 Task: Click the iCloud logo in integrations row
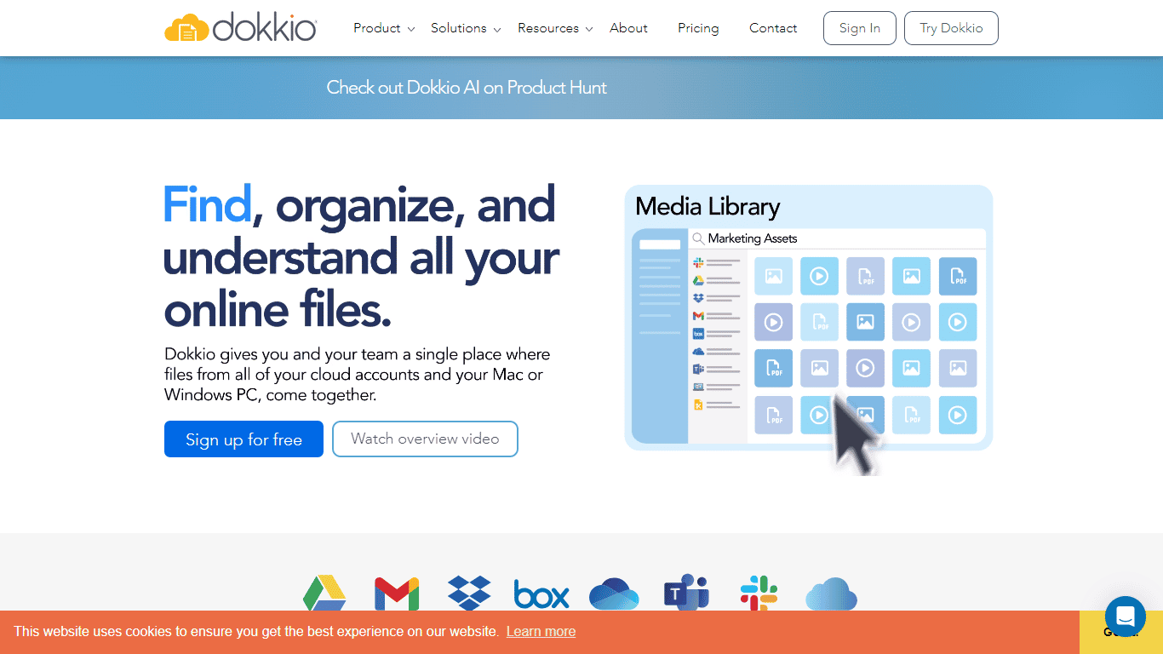click(x=831, y=594)
